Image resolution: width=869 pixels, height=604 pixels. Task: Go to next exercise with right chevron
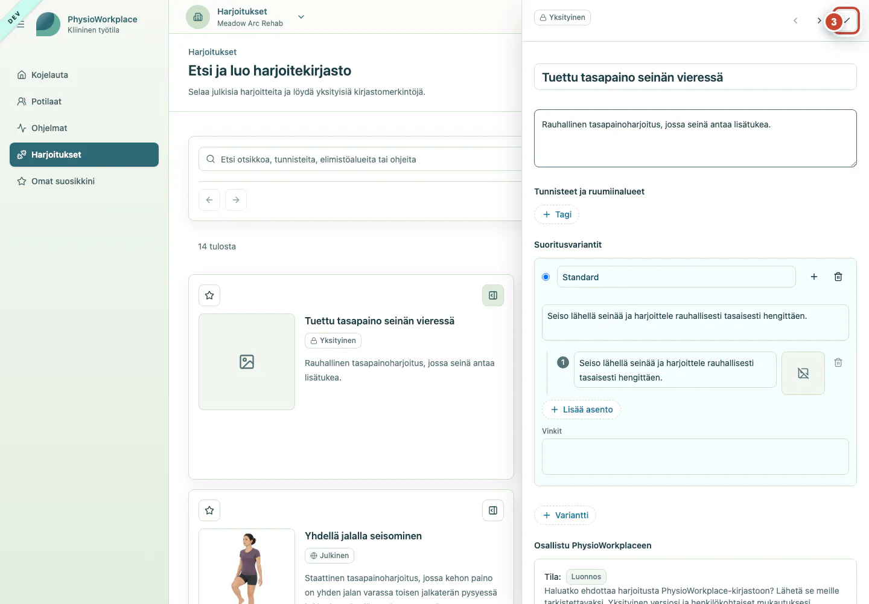[819, 21]
